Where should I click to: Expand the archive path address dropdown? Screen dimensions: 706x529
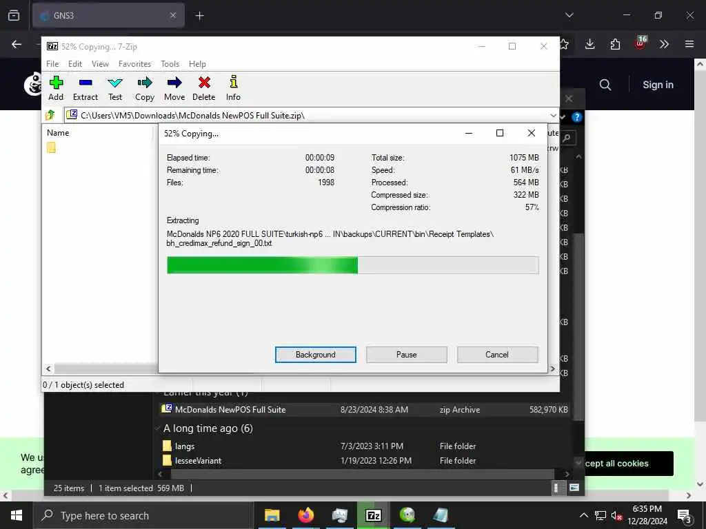tap(553, 116)
